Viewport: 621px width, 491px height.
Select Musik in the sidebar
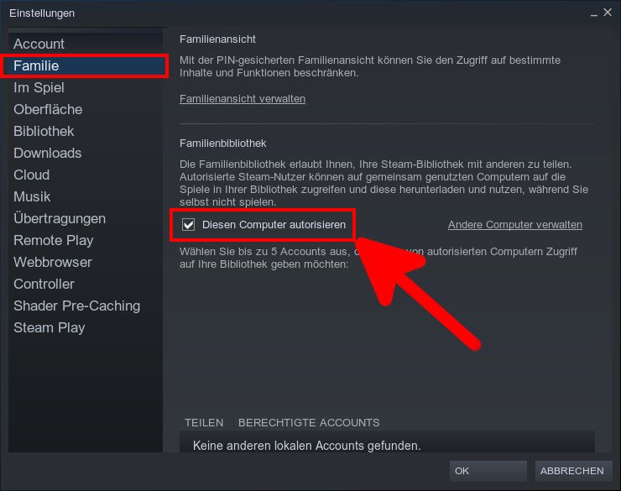pos(32,196)
